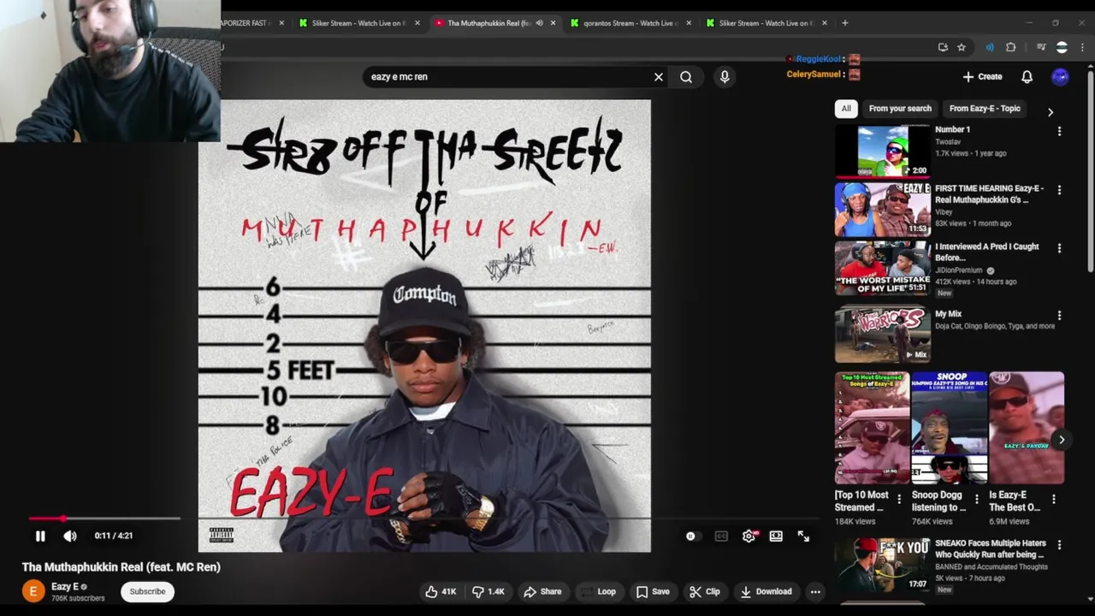
Task: Open the Eazy E channel name link
Action: [65, 586]
